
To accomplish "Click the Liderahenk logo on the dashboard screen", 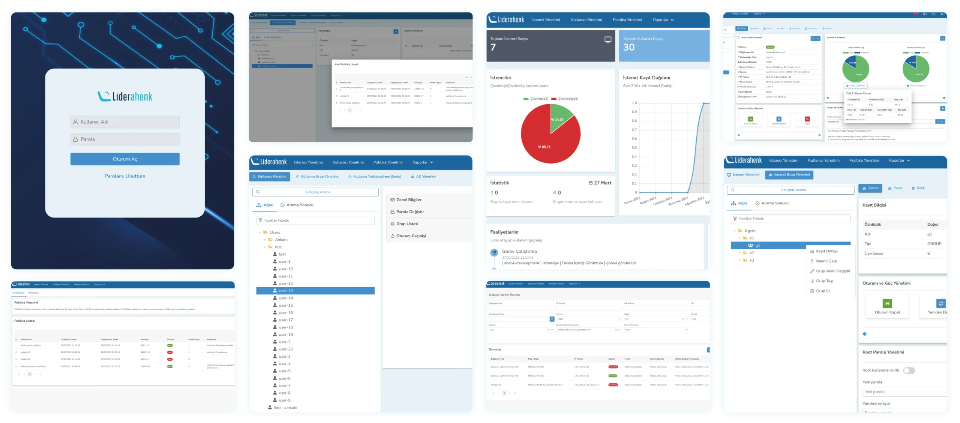I will coord(506,19).
